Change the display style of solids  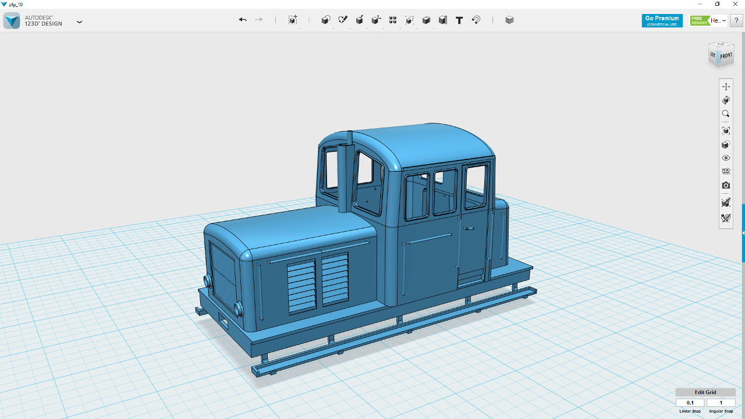pos(726,144)
